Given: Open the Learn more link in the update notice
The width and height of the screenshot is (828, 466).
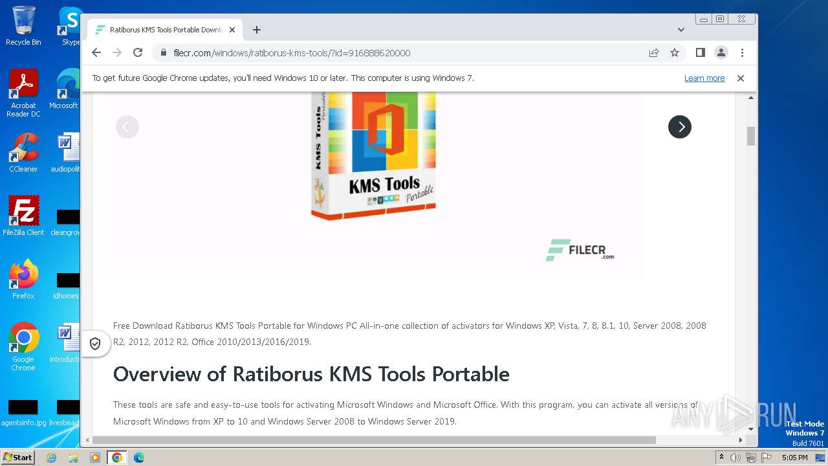Looking at the screenshot, I should coord(704,78).
